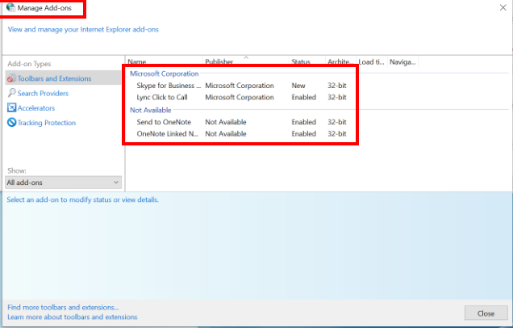Open the Show add-ons dropdown
This screenshot has height=328, width=513.
[63, 183]
